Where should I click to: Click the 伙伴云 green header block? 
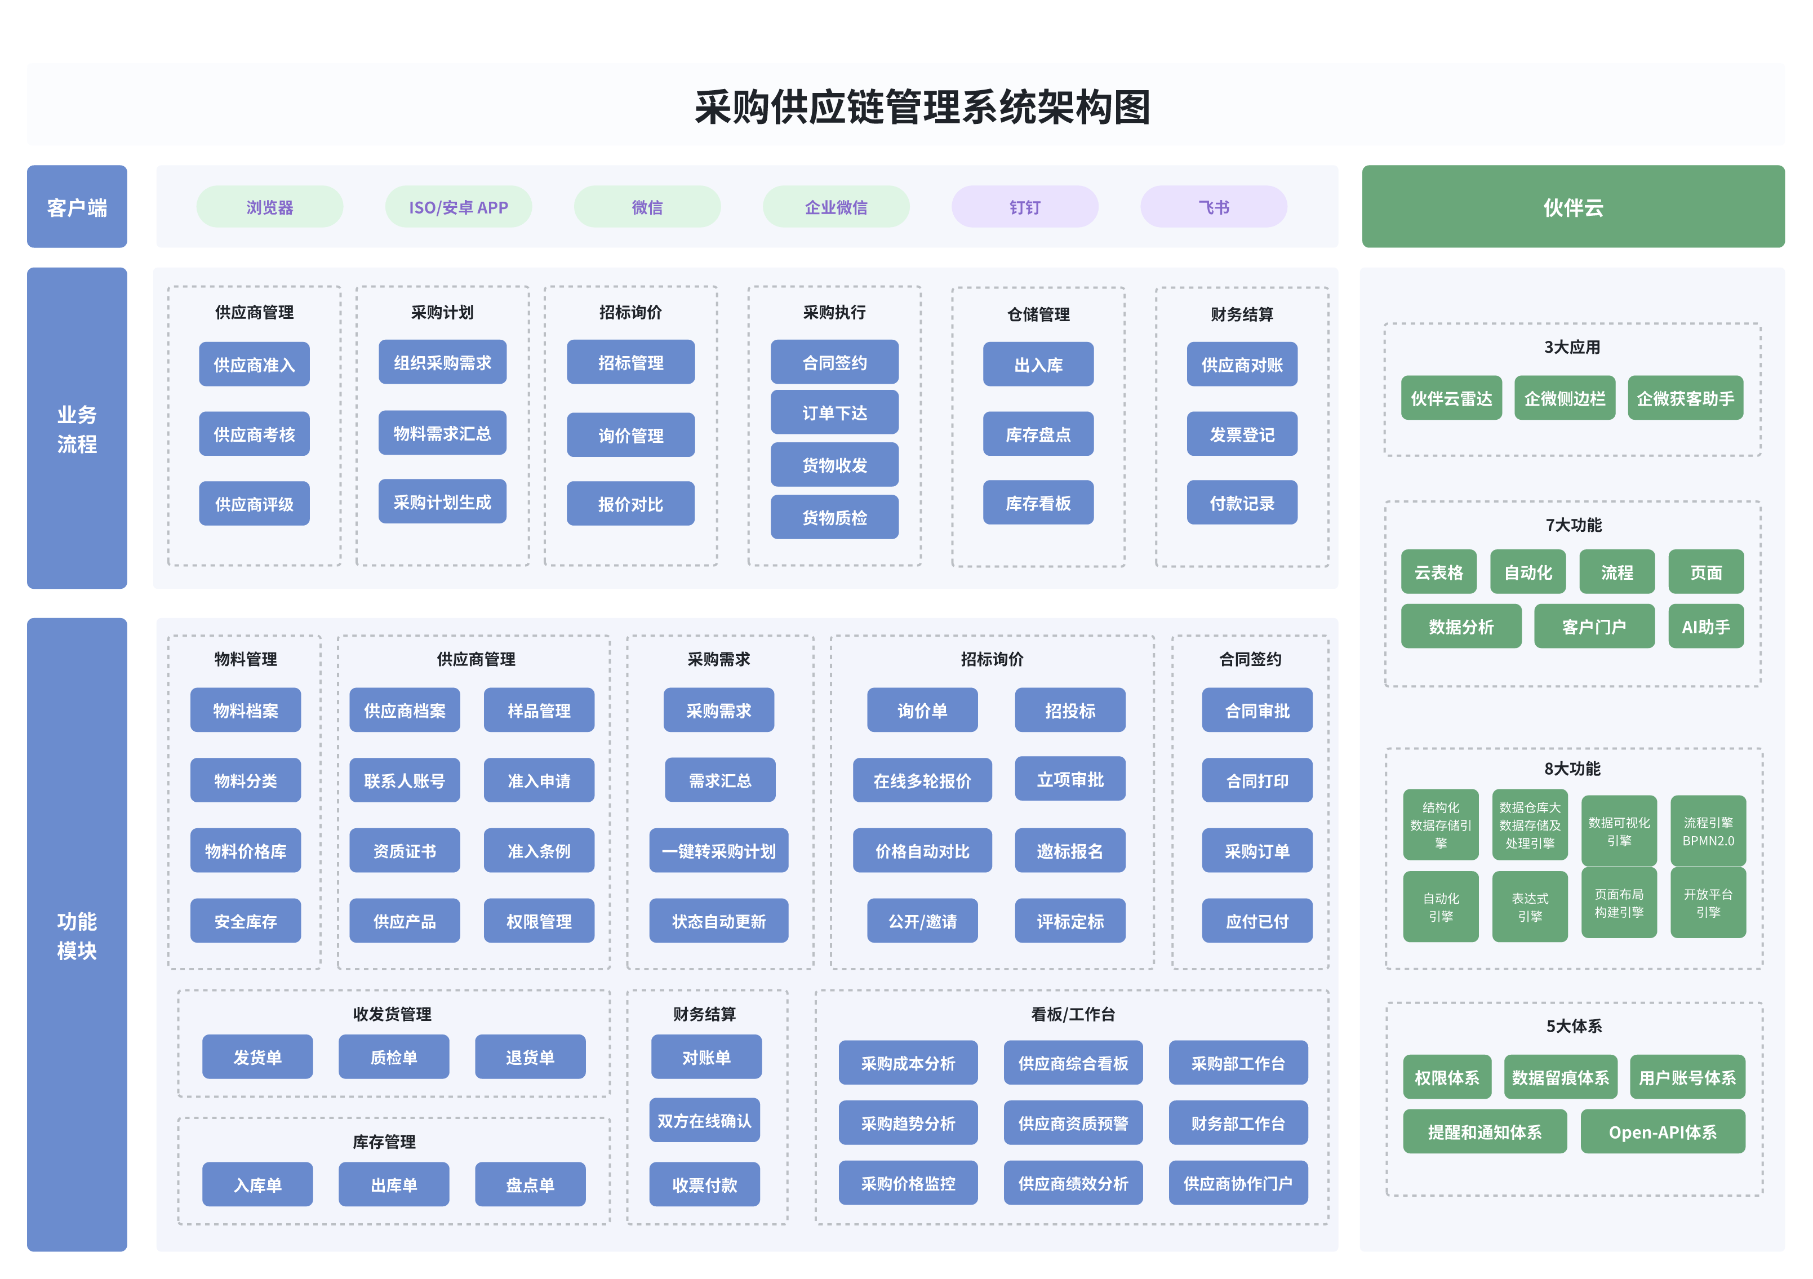1572,207
